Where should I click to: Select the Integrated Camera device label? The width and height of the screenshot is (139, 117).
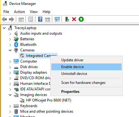click(x=41, y=56)
